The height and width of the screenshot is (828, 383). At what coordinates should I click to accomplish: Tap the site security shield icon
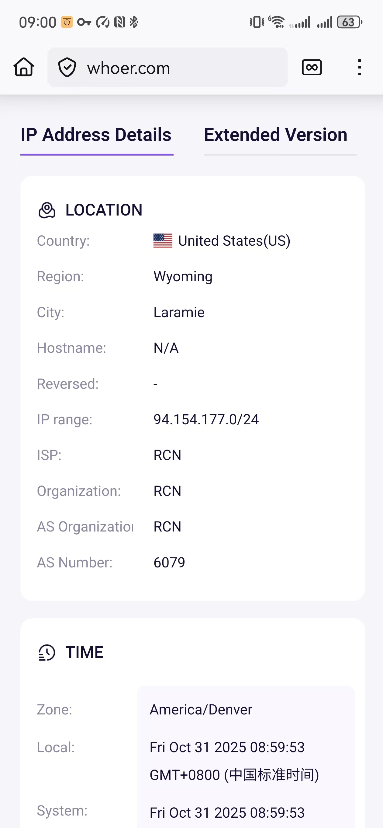(67, 68)
